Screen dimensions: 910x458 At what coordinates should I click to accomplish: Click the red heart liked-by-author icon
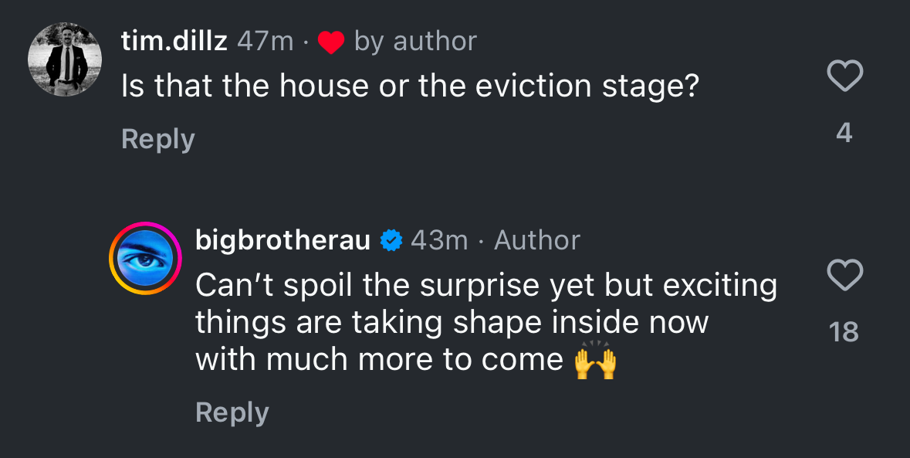(x=331, y=42)
